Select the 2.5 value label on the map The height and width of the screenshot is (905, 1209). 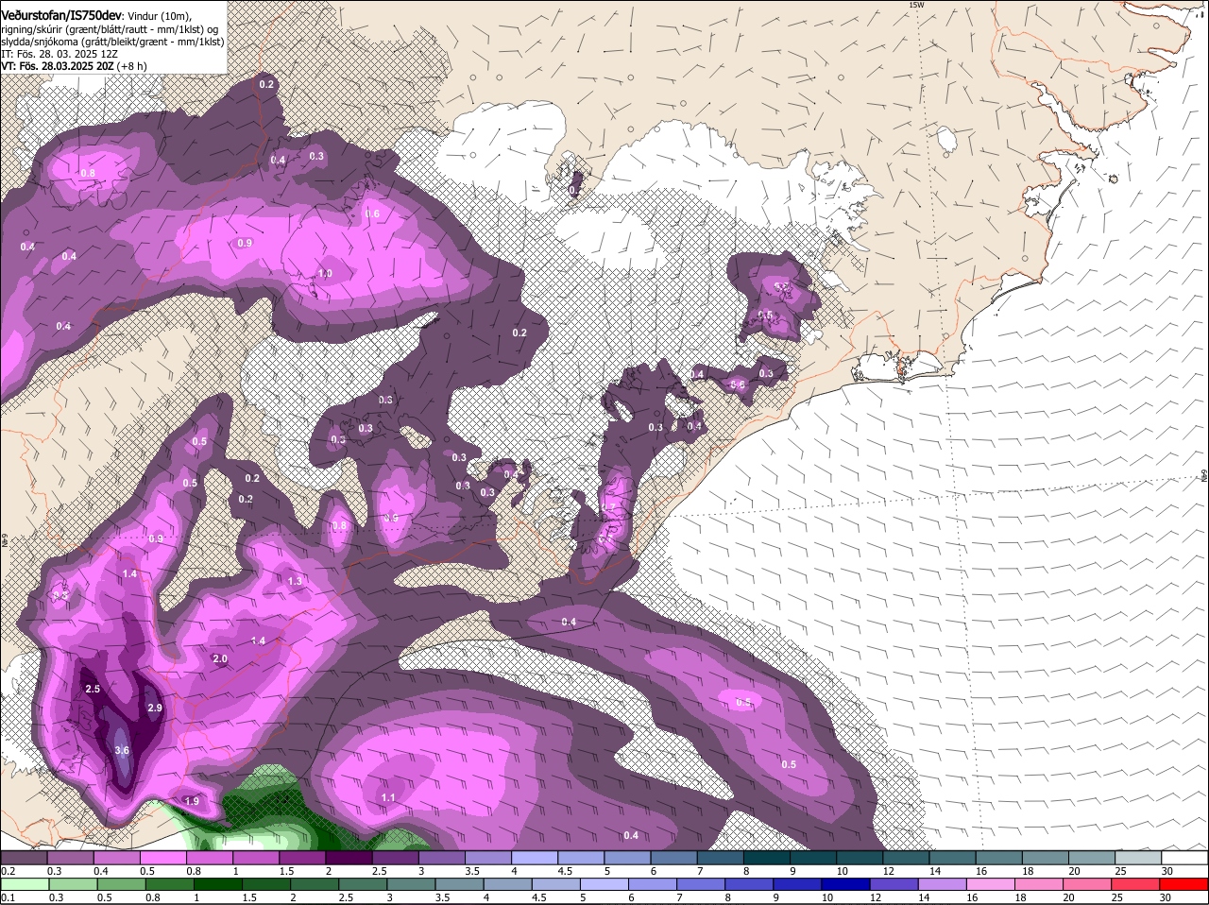(x=93, y=690)
